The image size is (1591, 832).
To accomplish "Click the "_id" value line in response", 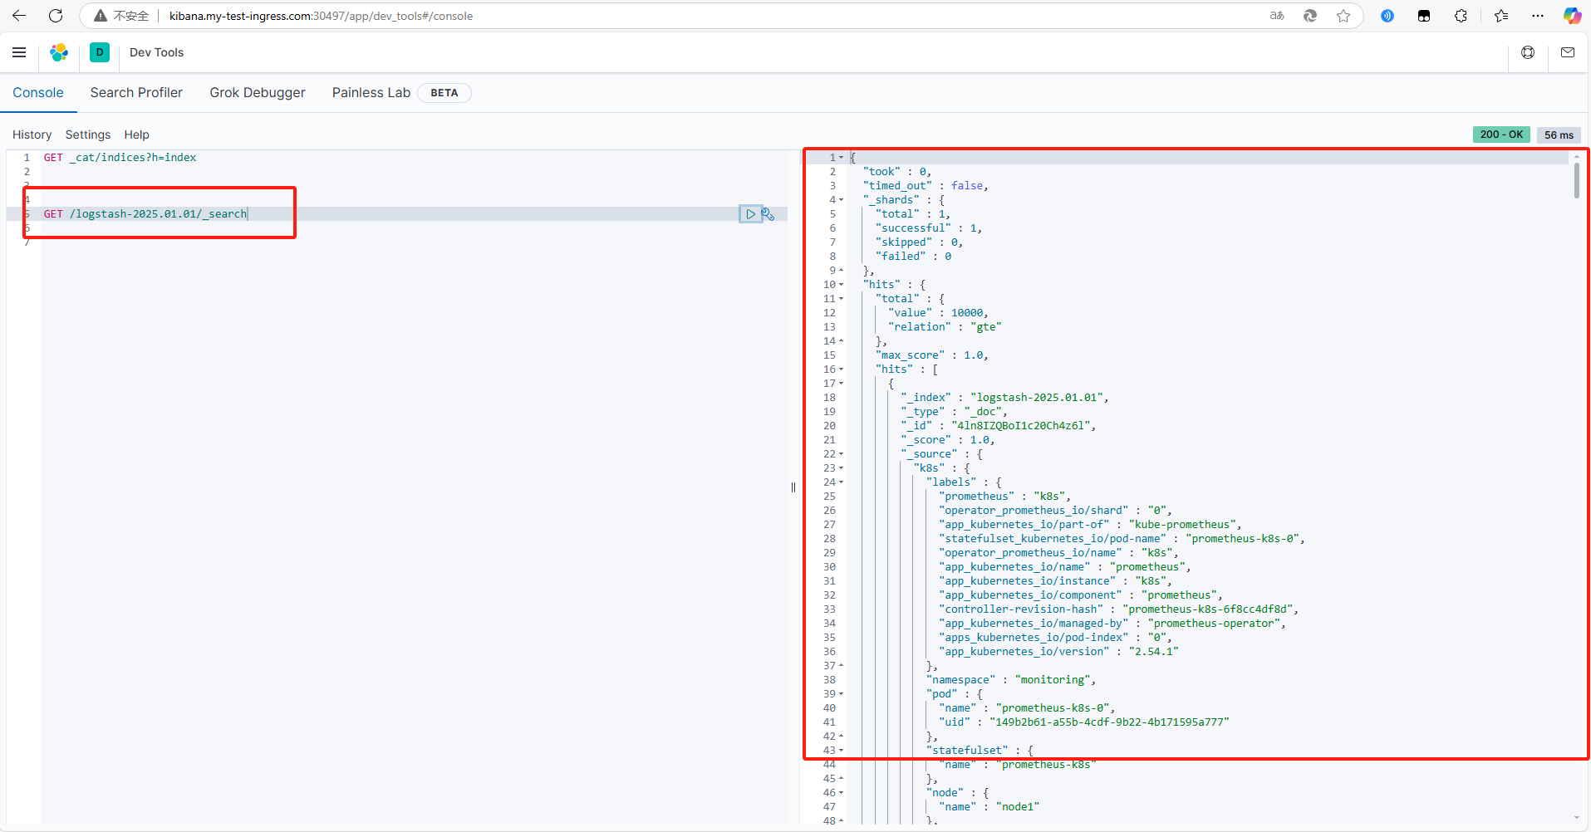I will tap(999, 426).
